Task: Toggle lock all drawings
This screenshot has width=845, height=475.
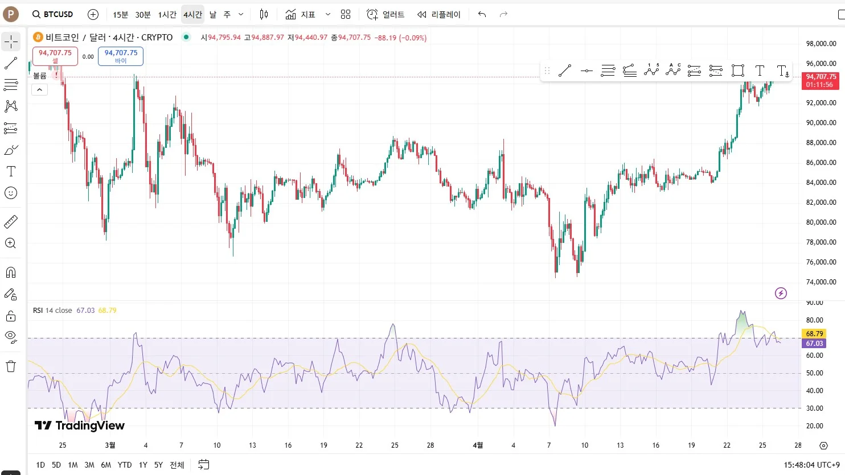Action: [11, 316]
